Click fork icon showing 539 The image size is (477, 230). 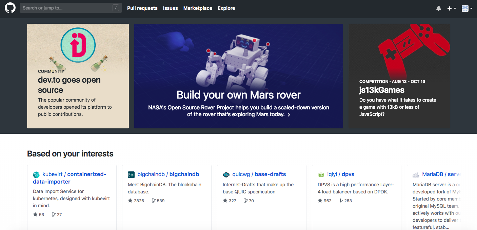tap(154, 201)
